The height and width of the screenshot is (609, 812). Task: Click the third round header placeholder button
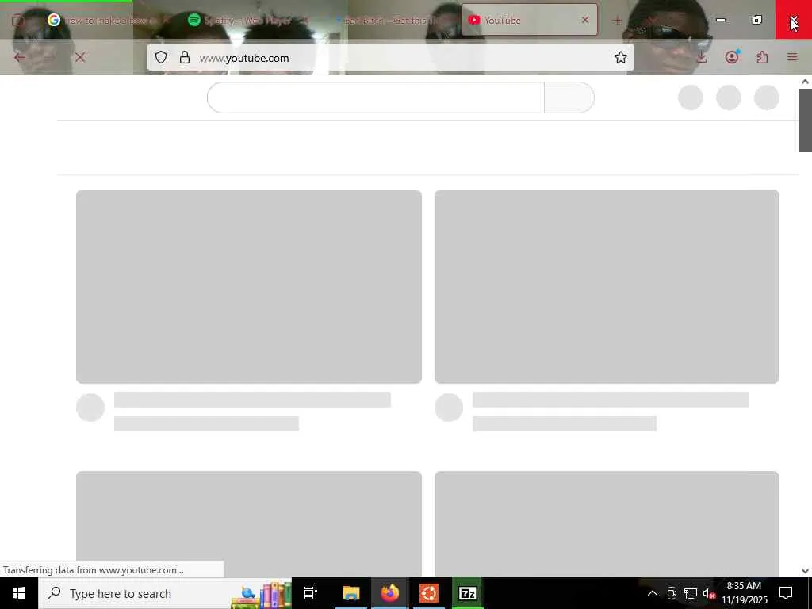coord(767,98)
